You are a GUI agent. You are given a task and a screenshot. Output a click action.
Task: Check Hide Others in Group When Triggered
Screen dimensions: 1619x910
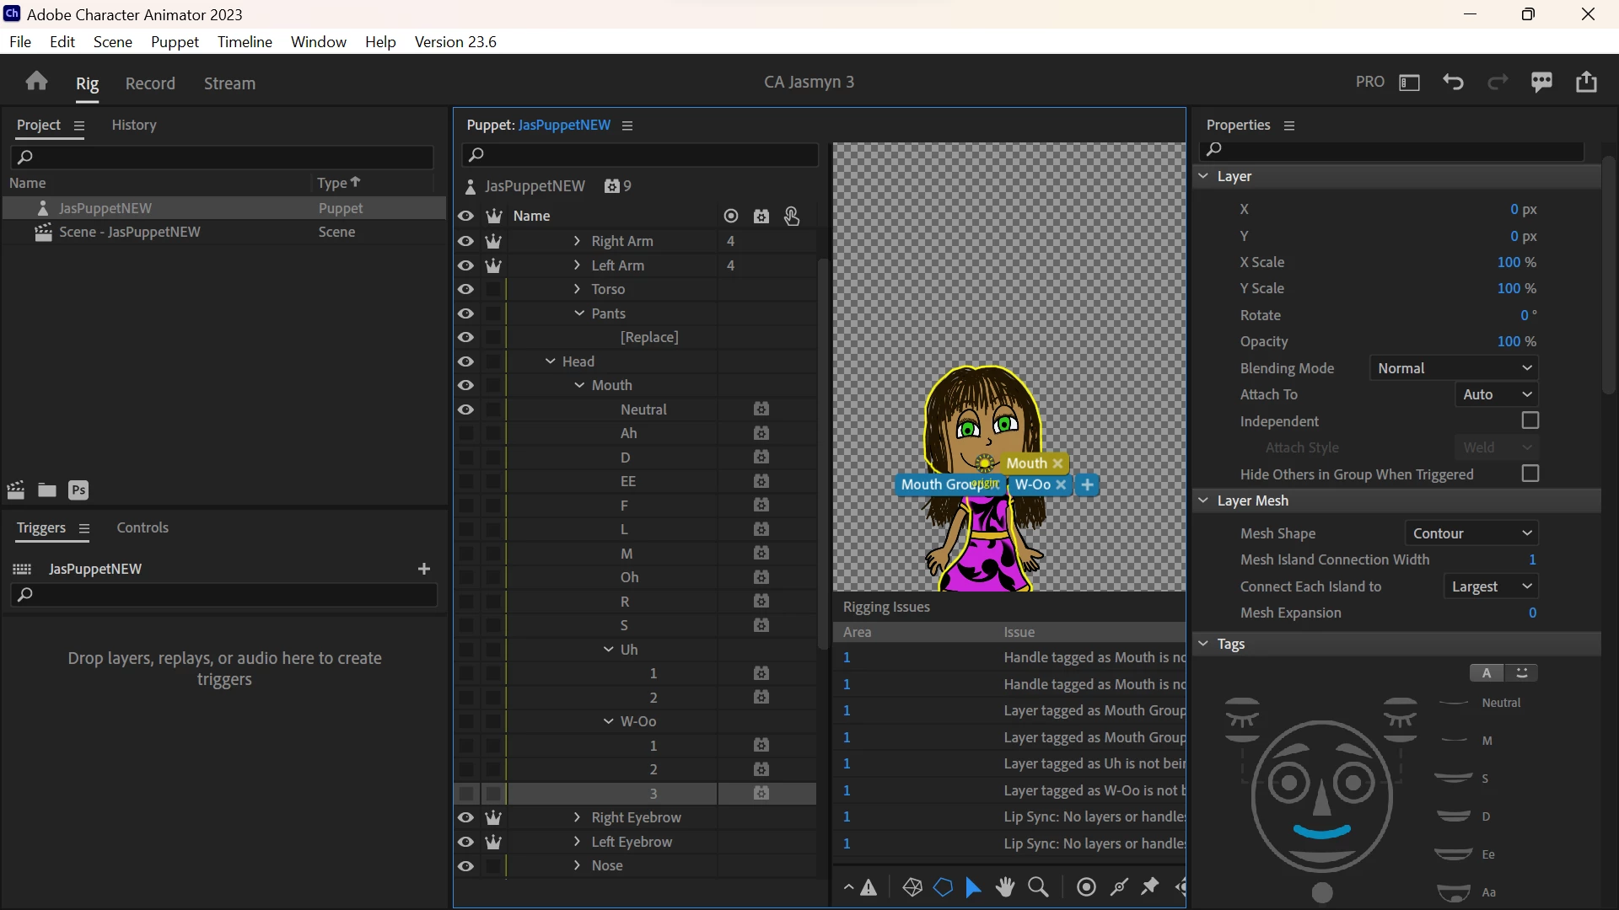pyautogui.click(x=1530, y=474)
